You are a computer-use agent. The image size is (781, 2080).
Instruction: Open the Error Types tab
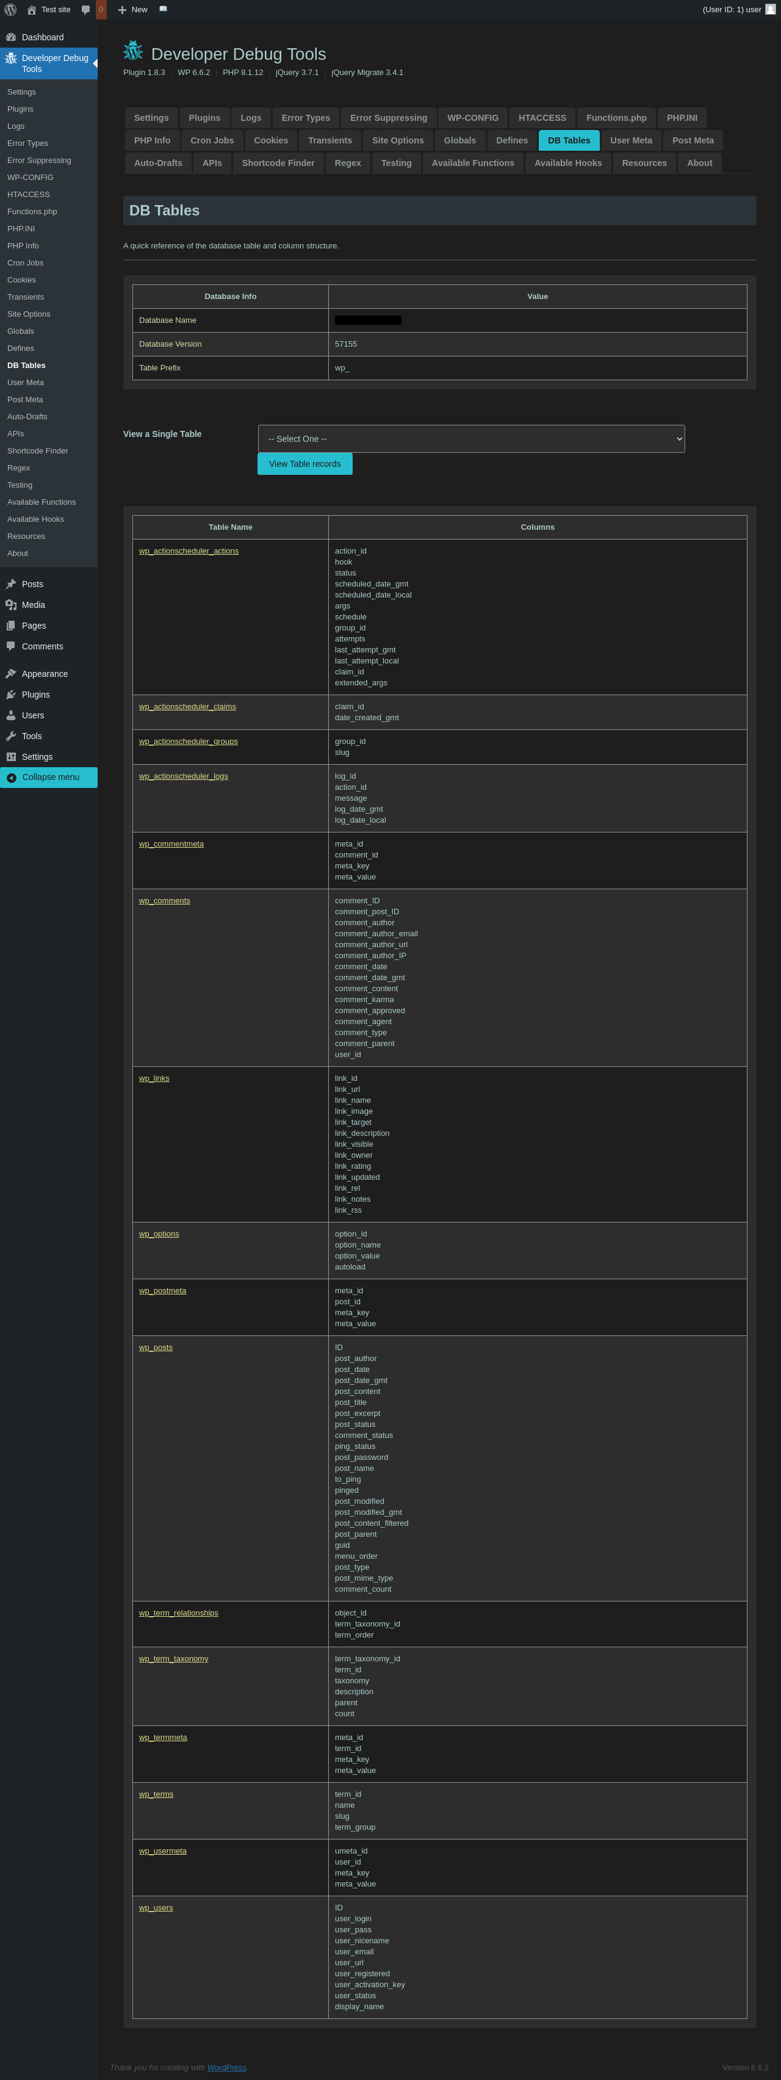point(306,118)
